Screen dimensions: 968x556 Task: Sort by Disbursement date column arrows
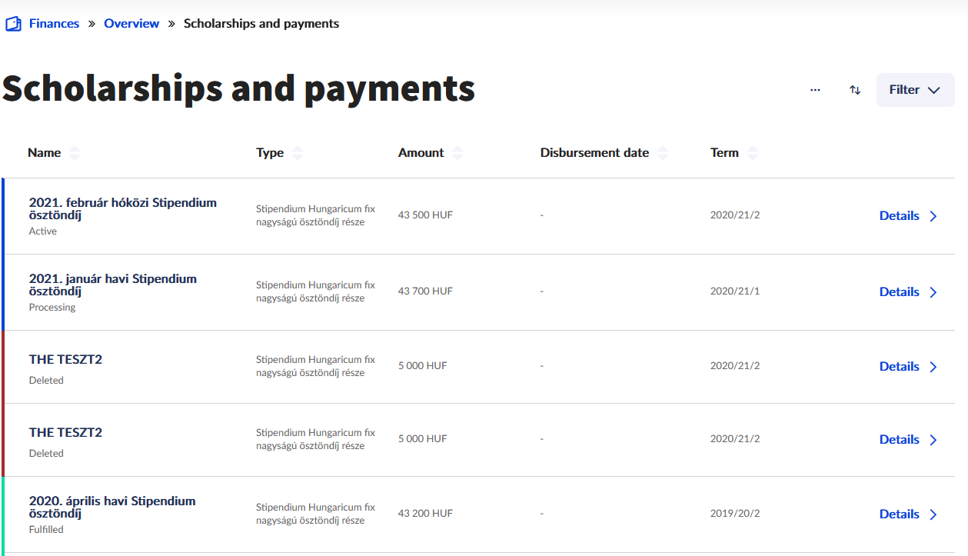point(663,152)
